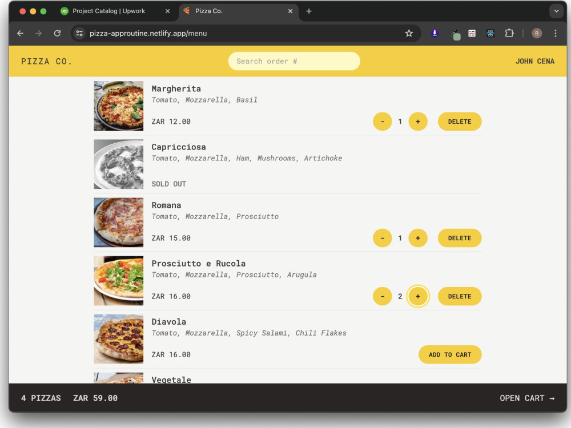Focus the address bar URL
Image resolution: width=571 pixels, height=428 pixels.
pos(148,34)
